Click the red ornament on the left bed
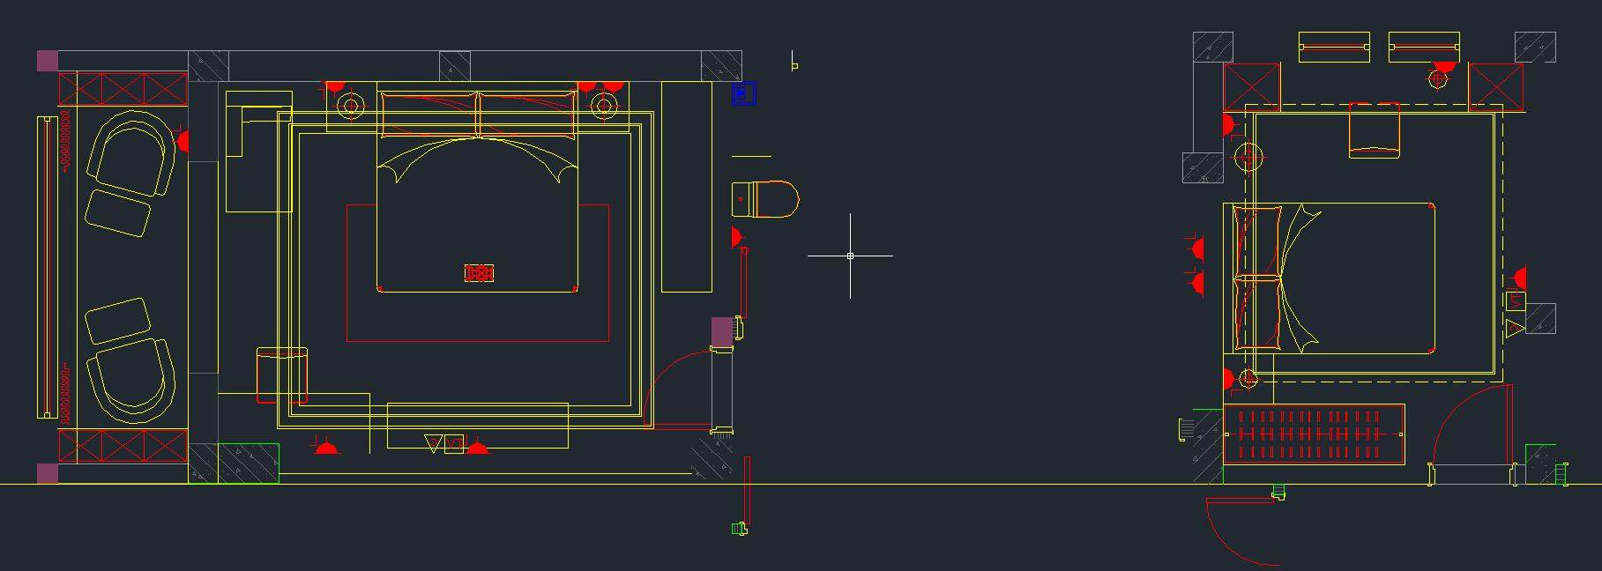1602x571 pixels. click(479, 273)
